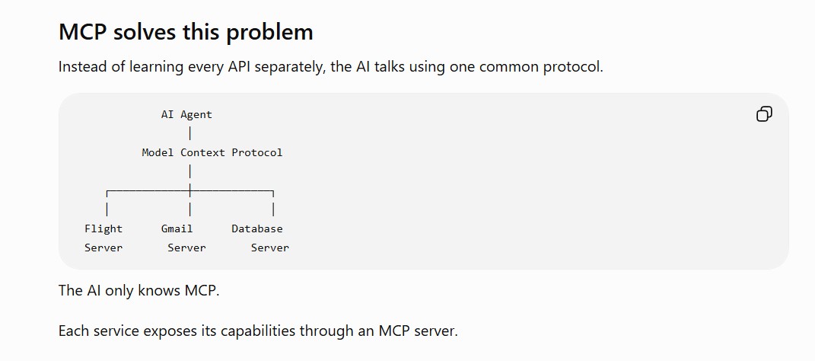Click the word "protocol" in intro sentence
The width and height of the screenshot is (815, 361).
click(x=572, y=68)
